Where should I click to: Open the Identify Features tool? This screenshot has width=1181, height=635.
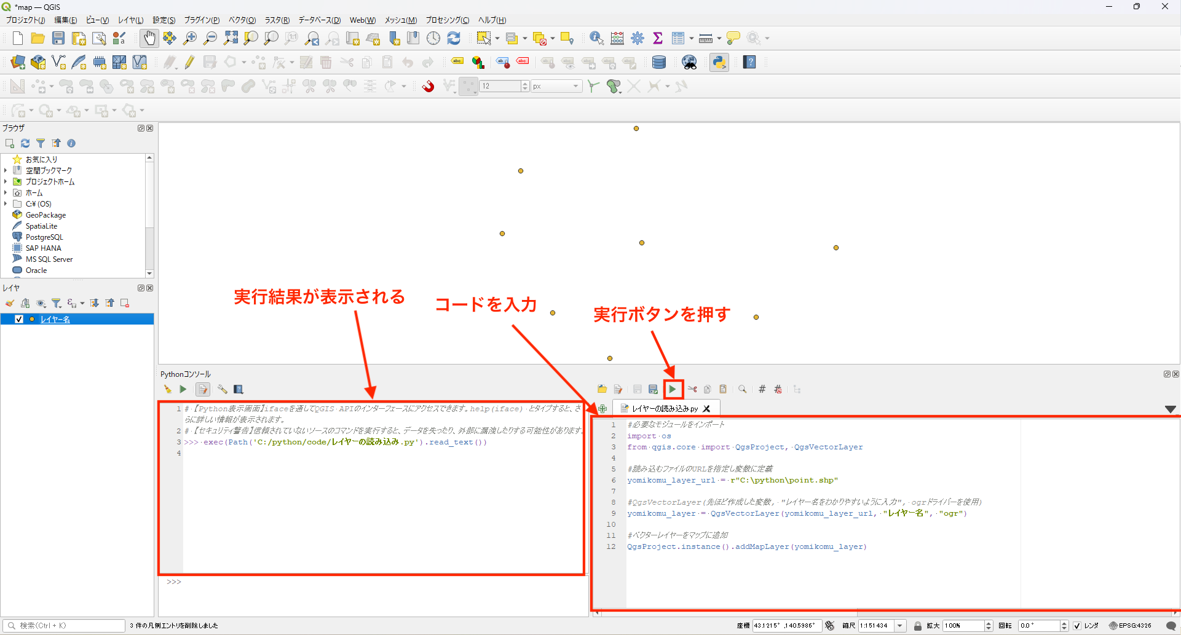pos(595,38)
